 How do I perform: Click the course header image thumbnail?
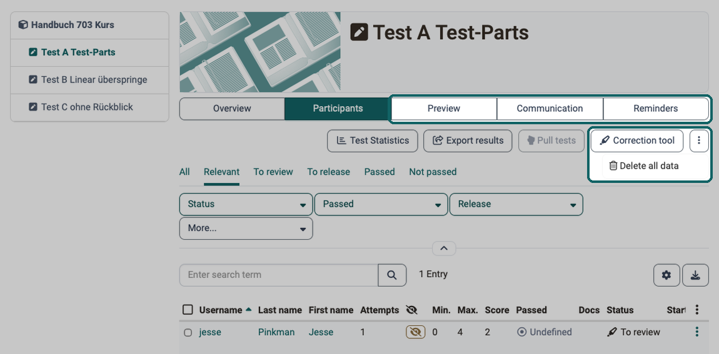(x=260, y=52)
